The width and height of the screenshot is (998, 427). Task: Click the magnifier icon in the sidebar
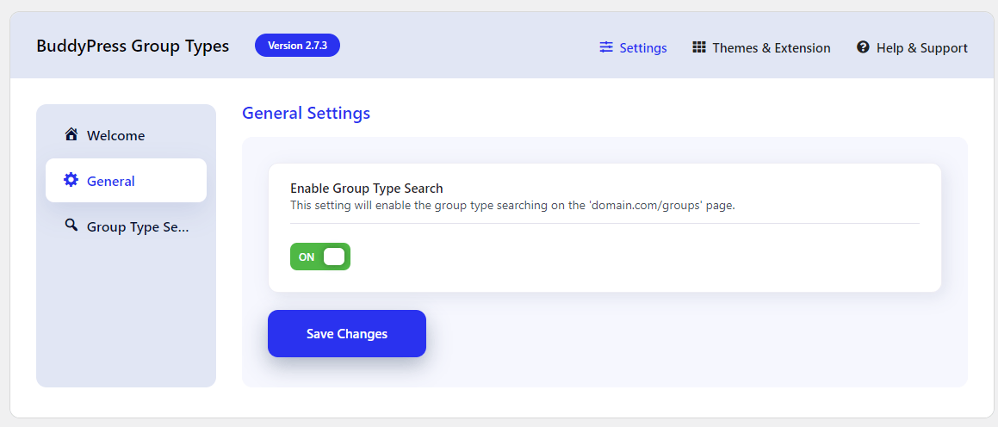pos(71,226)
